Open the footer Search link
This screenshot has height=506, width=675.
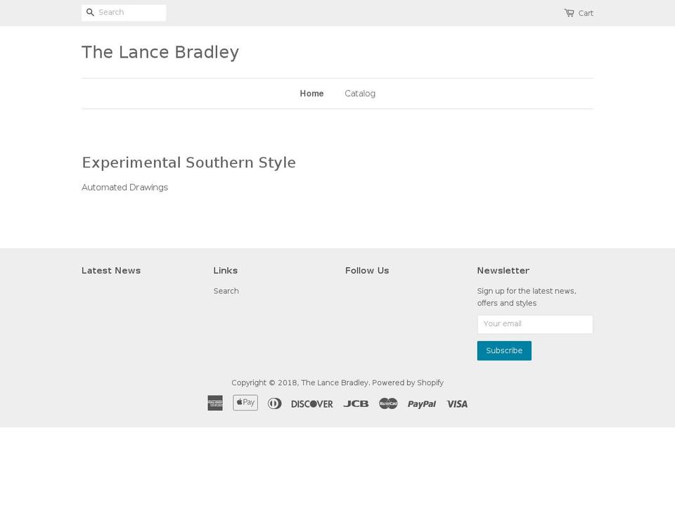[226, 291]
